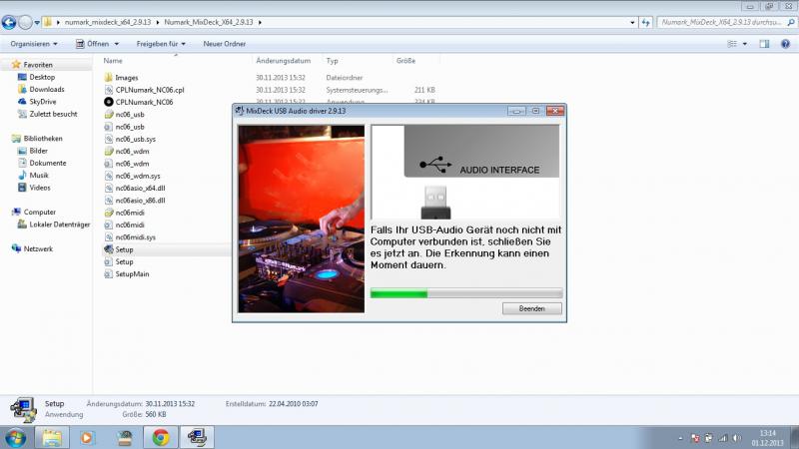
Task: Expand the Öffnen dropdown arrow
Action: 117,44
